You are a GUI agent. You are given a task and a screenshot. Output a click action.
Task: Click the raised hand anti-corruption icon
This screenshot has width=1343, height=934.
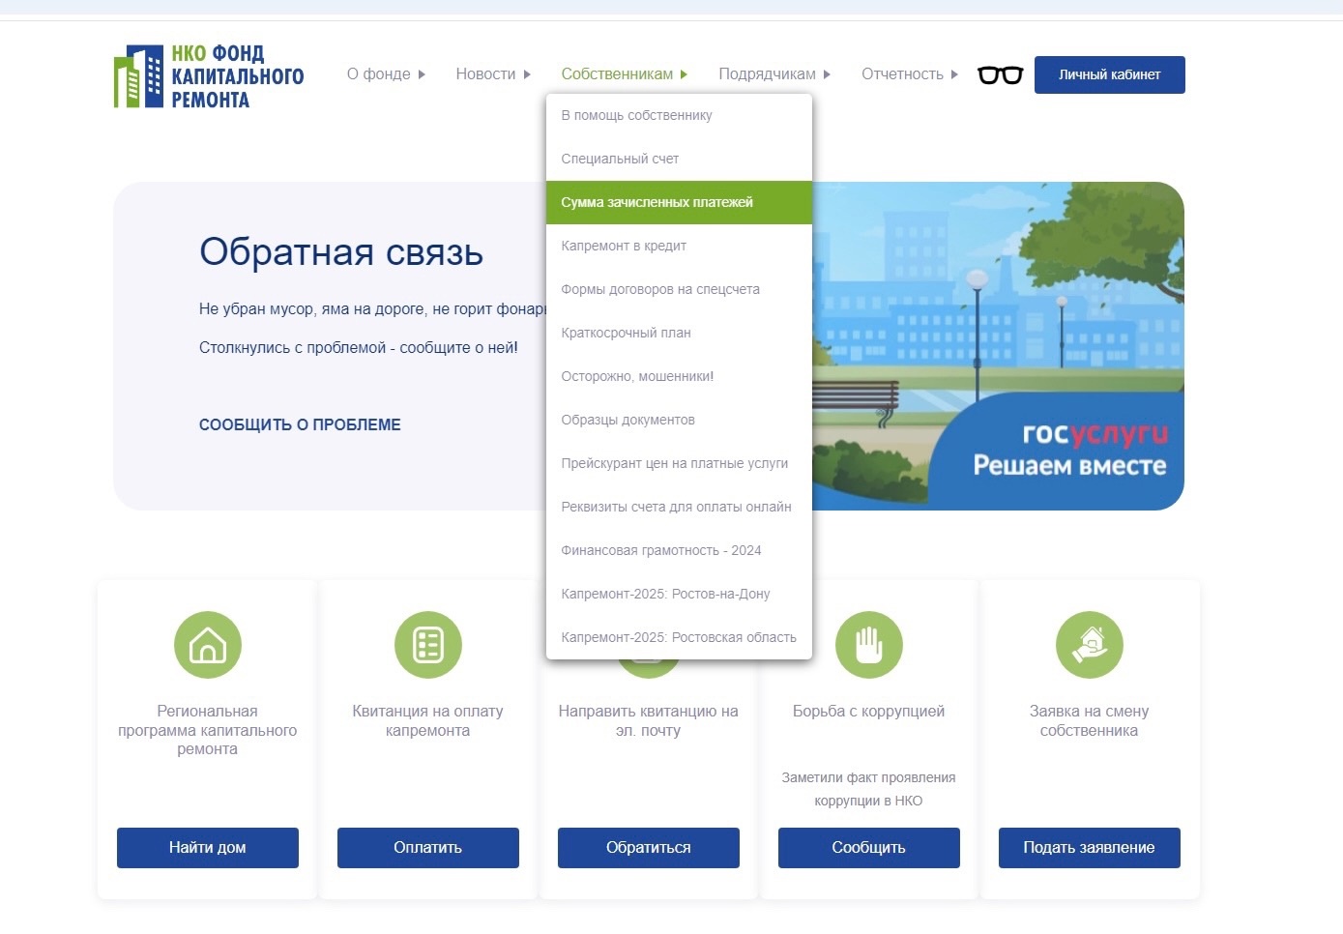pyautogui.click(x=869, y=645)
